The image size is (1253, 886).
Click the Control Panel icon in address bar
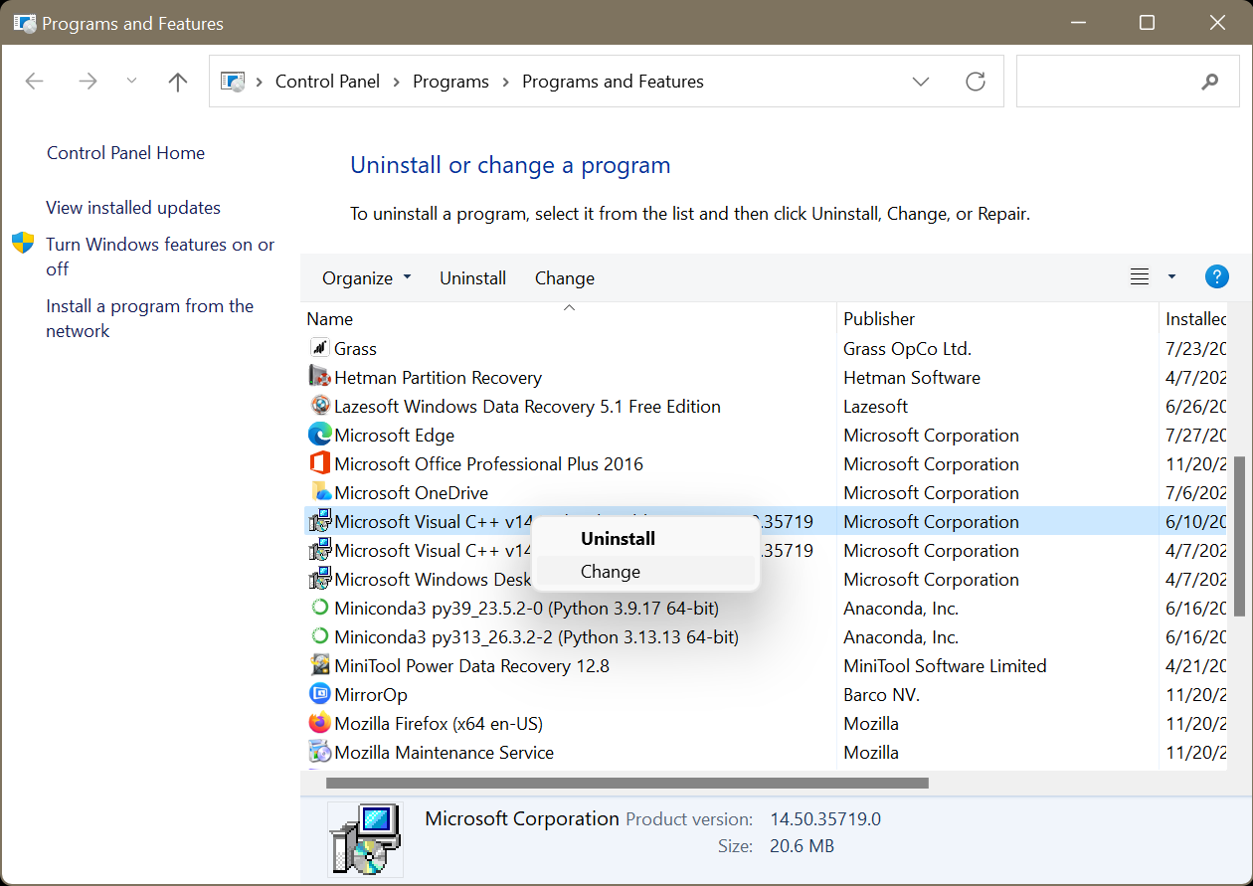[x=233, y=82]
